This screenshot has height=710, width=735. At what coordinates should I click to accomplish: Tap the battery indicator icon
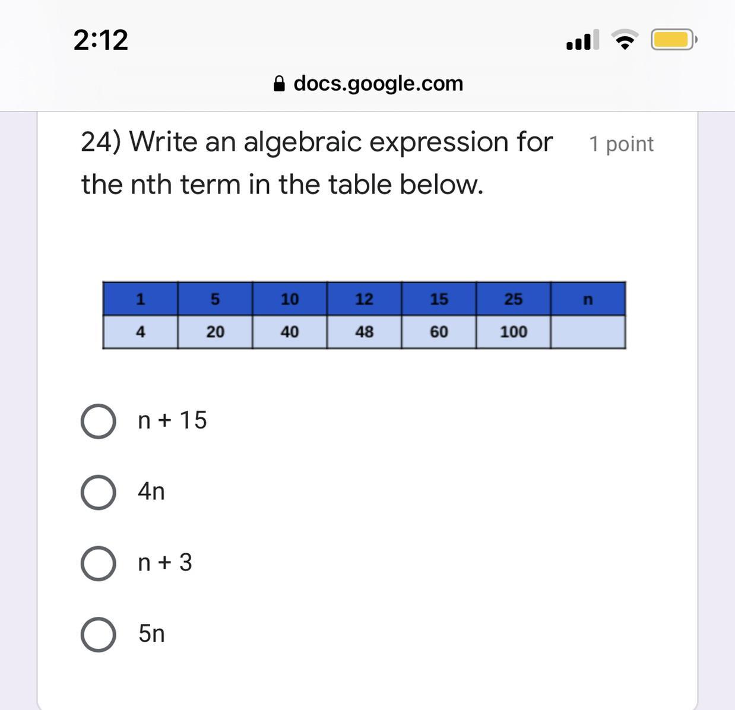[x=673, y=40]
